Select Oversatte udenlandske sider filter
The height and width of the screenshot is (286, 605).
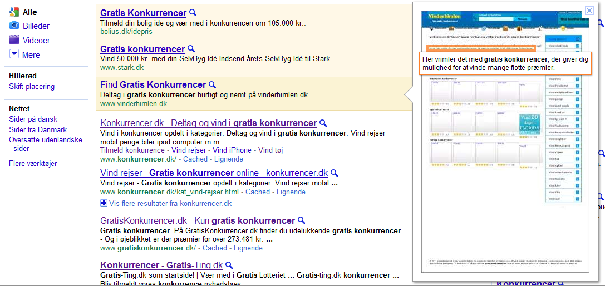tap(46, 144)
